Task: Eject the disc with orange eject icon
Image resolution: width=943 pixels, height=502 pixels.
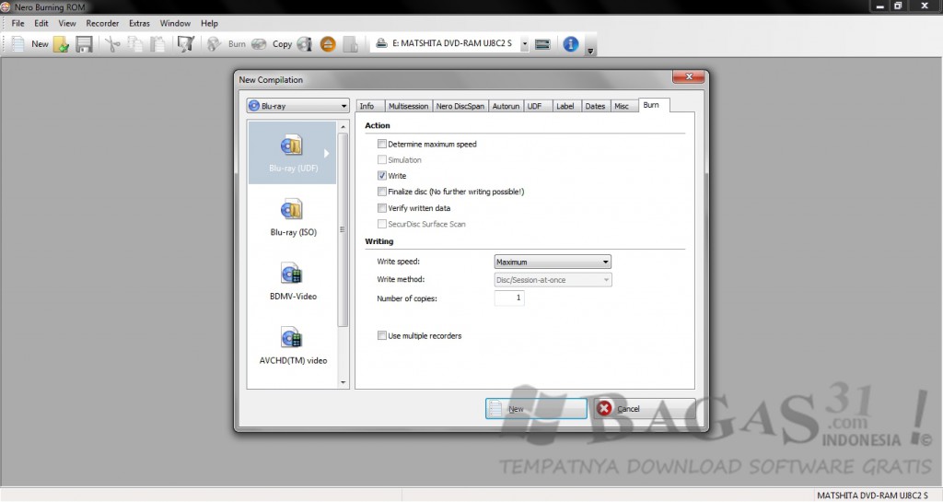Action: point(328,44)
